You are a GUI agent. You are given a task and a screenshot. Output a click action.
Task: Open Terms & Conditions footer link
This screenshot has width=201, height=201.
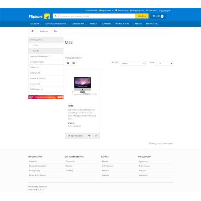pyautogui.click(x=37, y=175)
